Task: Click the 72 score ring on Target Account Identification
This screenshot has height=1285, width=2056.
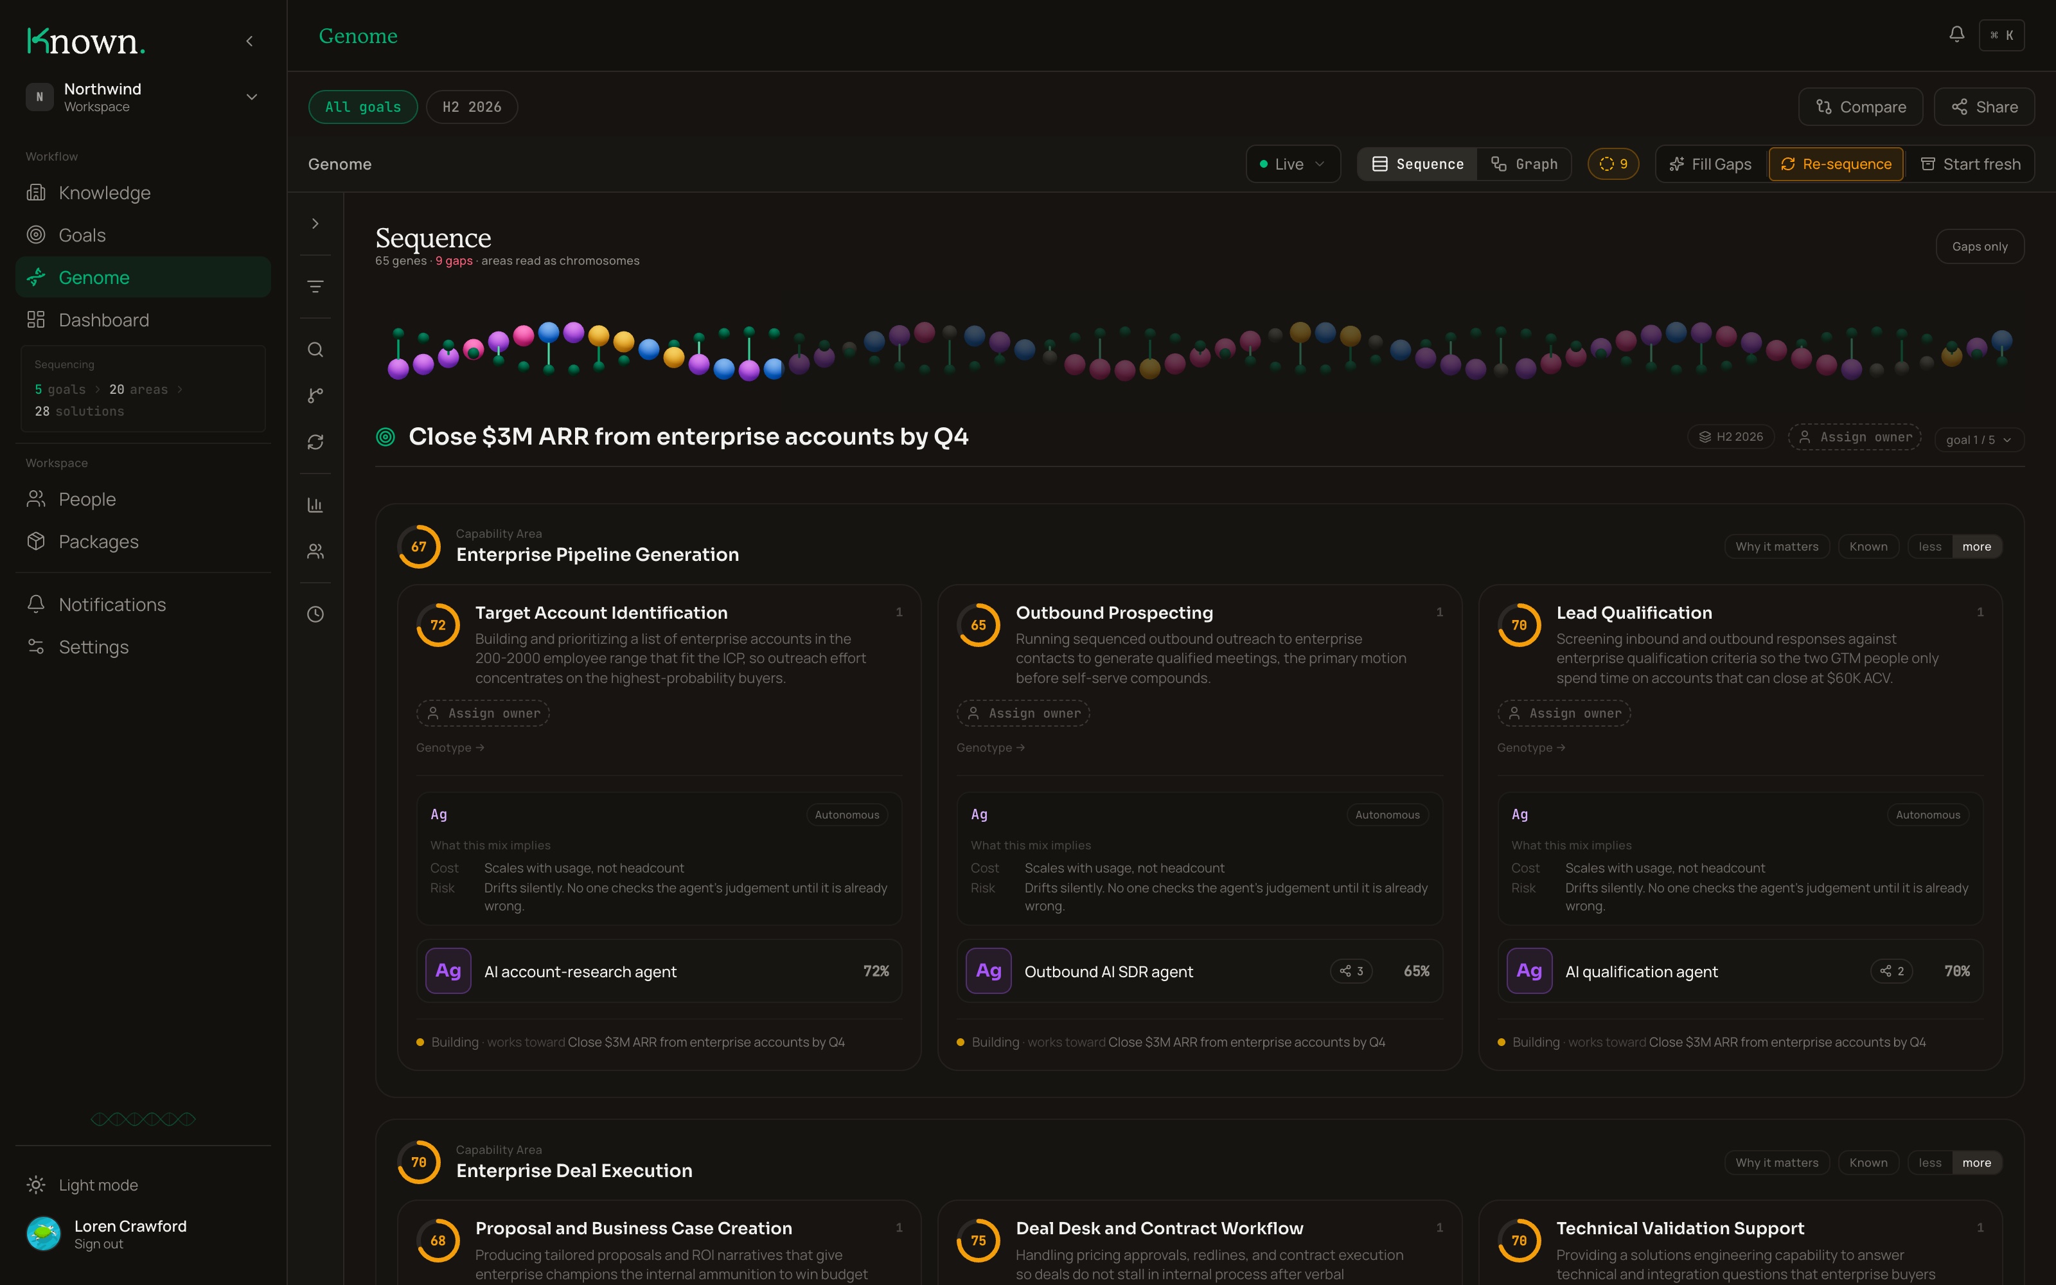Action: (438, 626)
